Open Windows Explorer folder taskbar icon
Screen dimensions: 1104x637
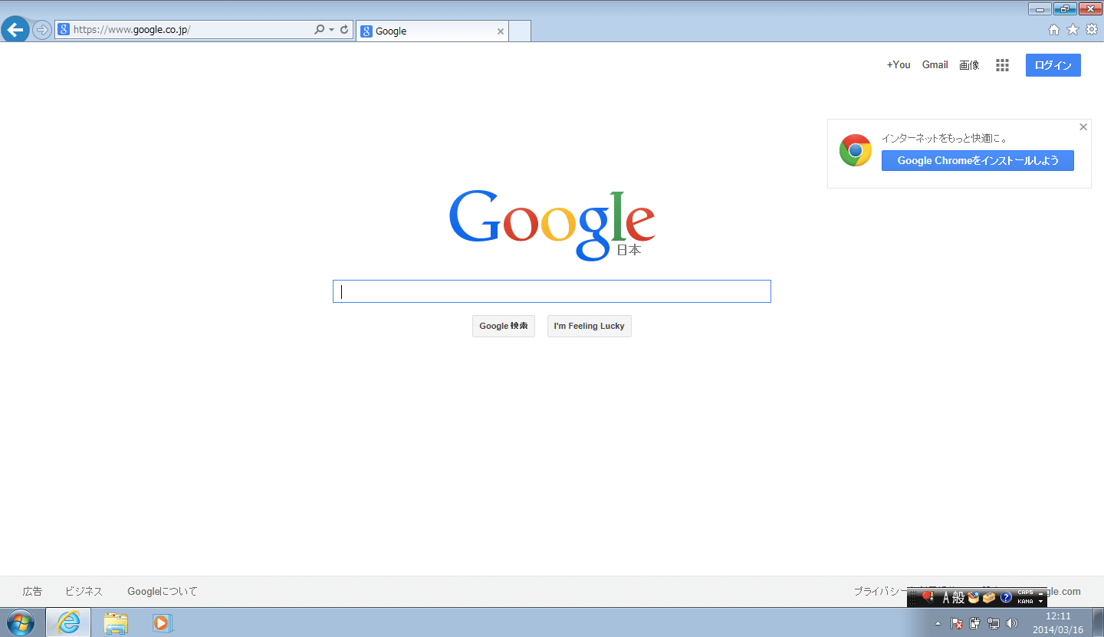pyautogui.click(x=116, y=622)
